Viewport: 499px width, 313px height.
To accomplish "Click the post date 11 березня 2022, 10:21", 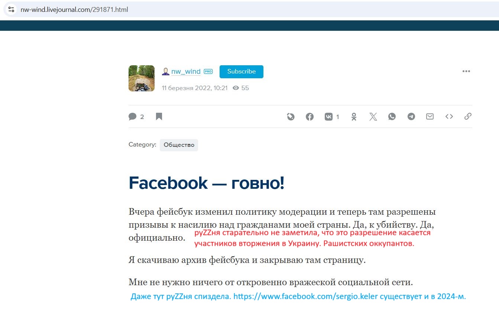I will 195,88.
